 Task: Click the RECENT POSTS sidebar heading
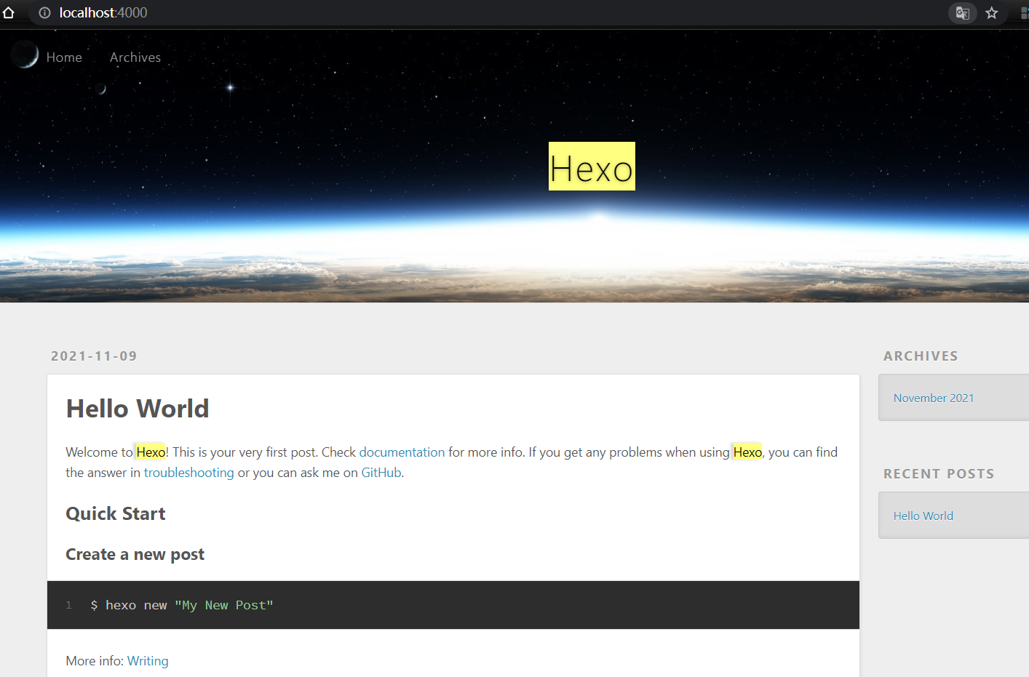point(939,473)
